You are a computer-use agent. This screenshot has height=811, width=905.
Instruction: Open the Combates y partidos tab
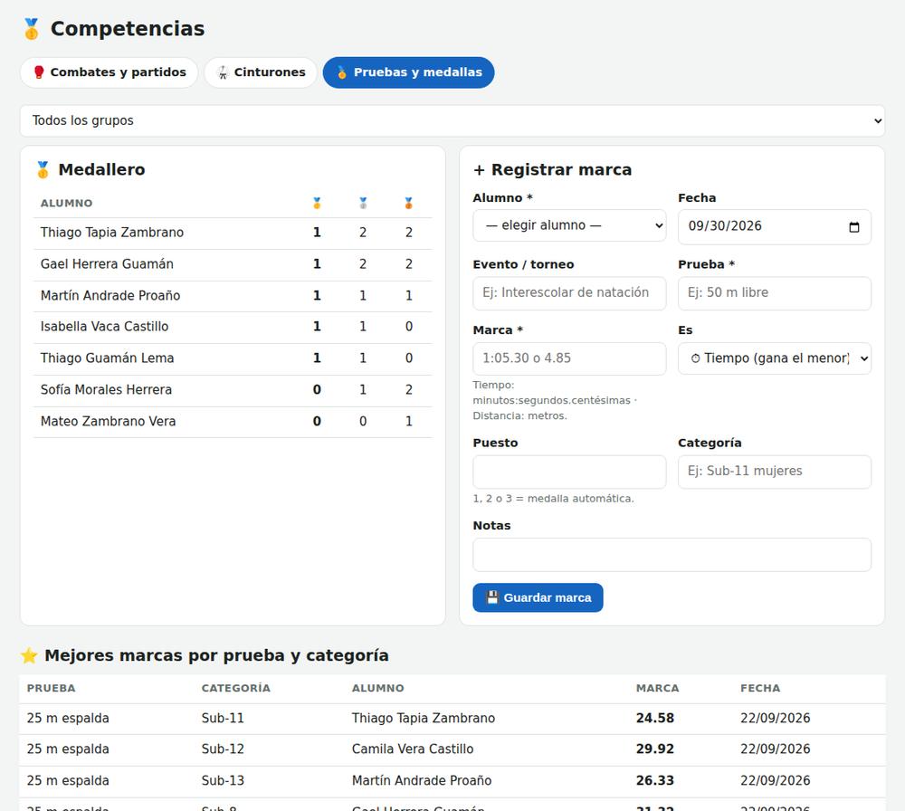[110, 72]
